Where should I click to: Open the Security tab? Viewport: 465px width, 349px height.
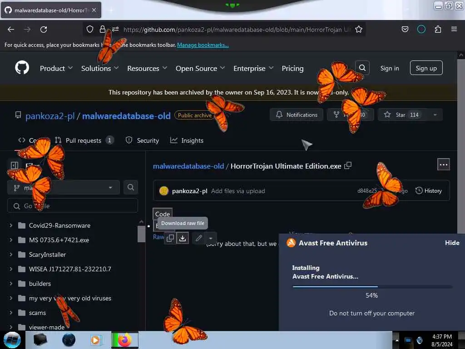(x=142, y=140)
